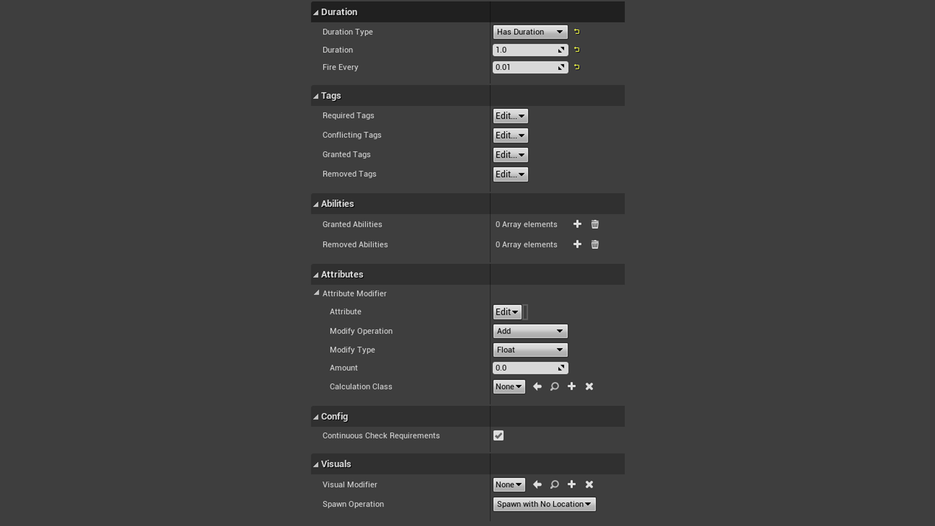Create a new Calculation Class asset
Viewport: 935px width, 526px height.
[571, 386]
